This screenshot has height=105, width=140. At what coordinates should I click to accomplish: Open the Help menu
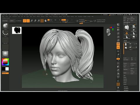coord(92,17)
